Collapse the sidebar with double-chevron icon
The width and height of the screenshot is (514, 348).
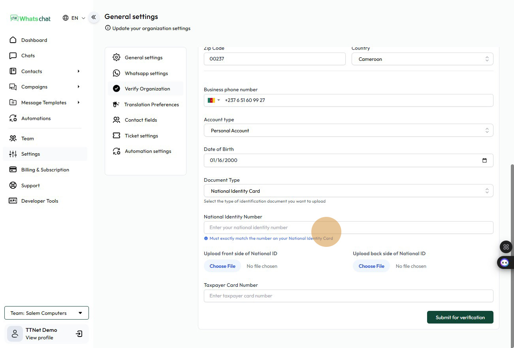coord(94,17)
